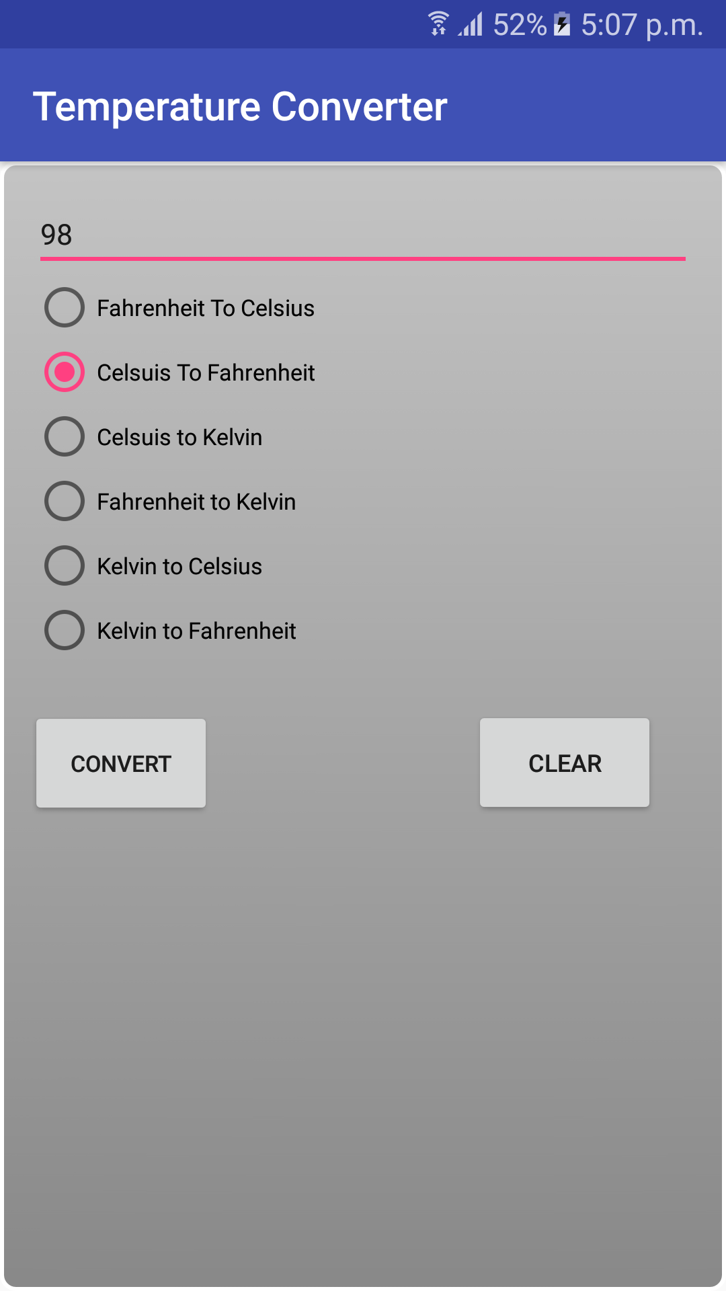Viewport: 726px width, 1291px height.
Task: Click the pink underline of the input field
Action: pos(363,257)
